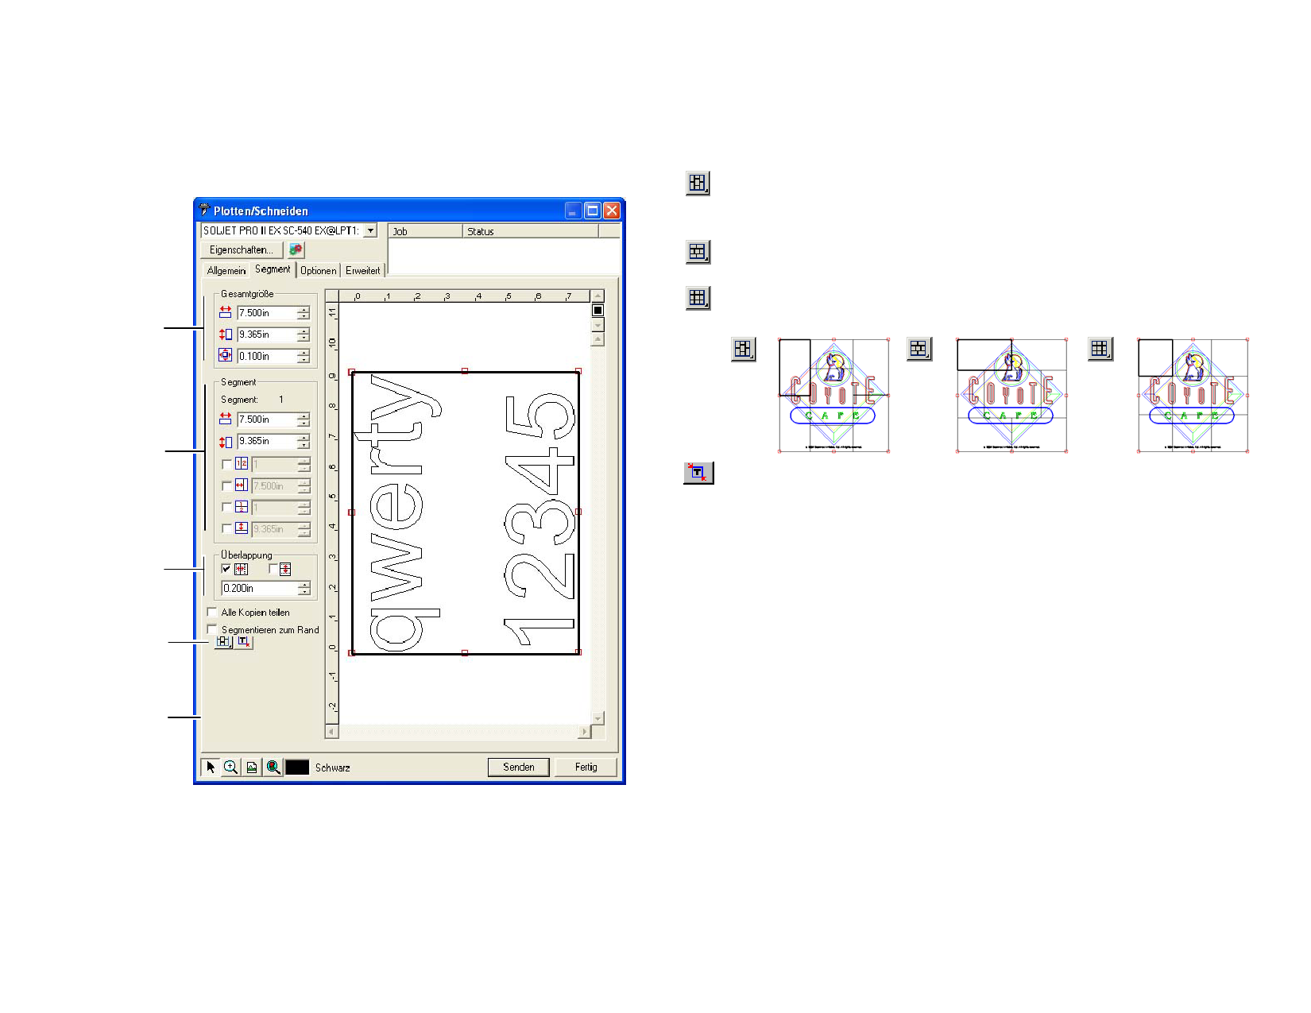Click the image preview icon in bottom toolbar
Image resolution: width=1311 pixels, height=1013 pixels.
pyautogui.click(x=252, y=767)
